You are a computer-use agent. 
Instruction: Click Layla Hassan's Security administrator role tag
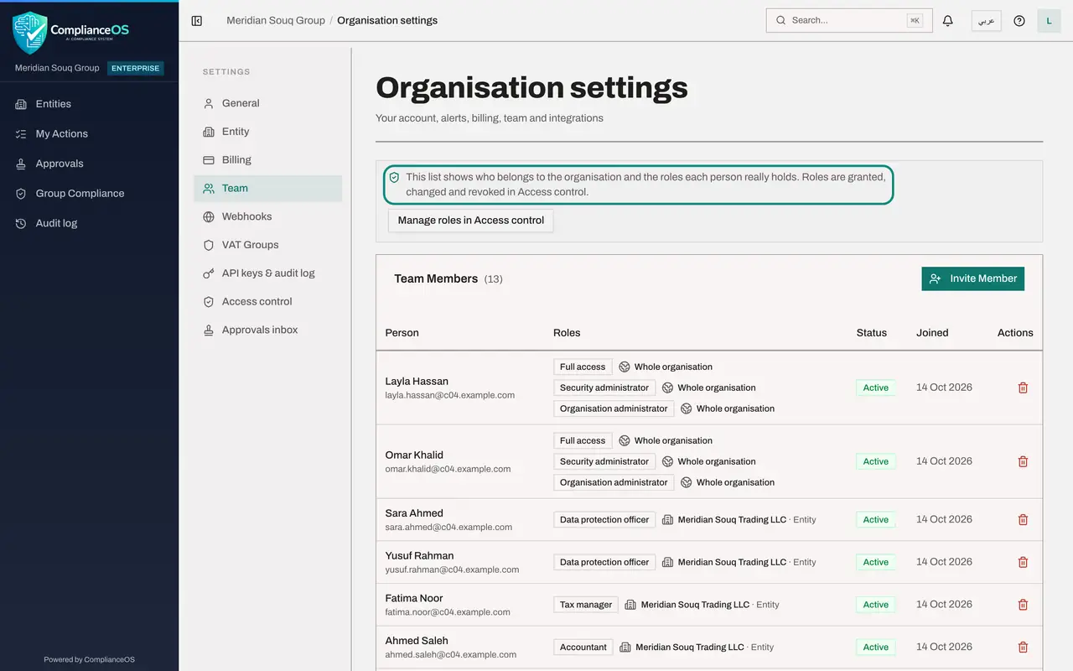coord(604,388)
